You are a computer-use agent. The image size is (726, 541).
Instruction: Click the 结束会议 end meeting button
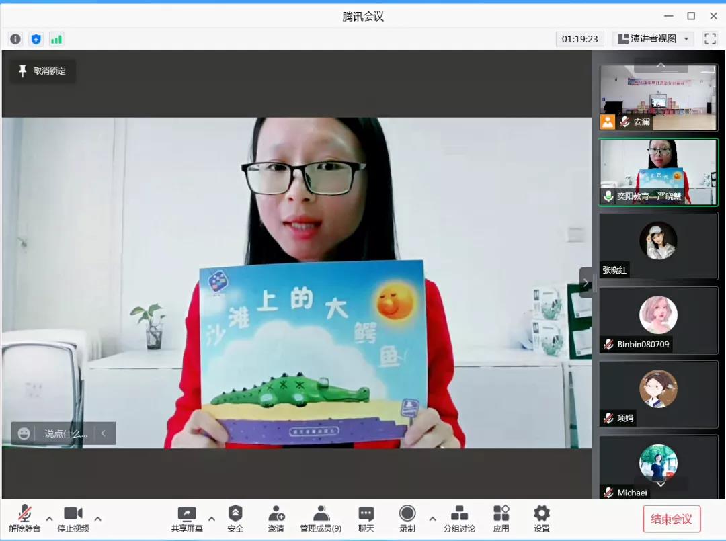(x=672, y=519)
